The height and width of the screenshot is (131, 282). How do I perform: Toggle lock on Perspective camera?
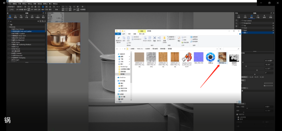click(273, 23)
